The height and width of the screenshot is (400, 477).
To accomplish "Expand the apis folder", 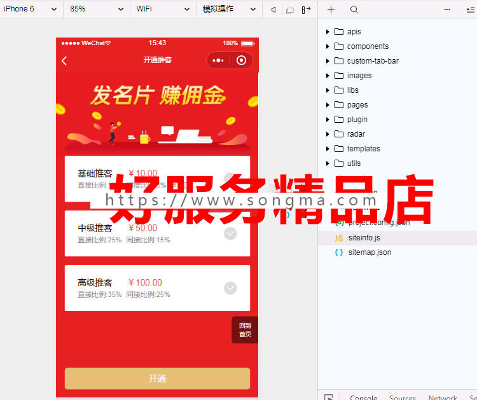I will tap(328, 32).
